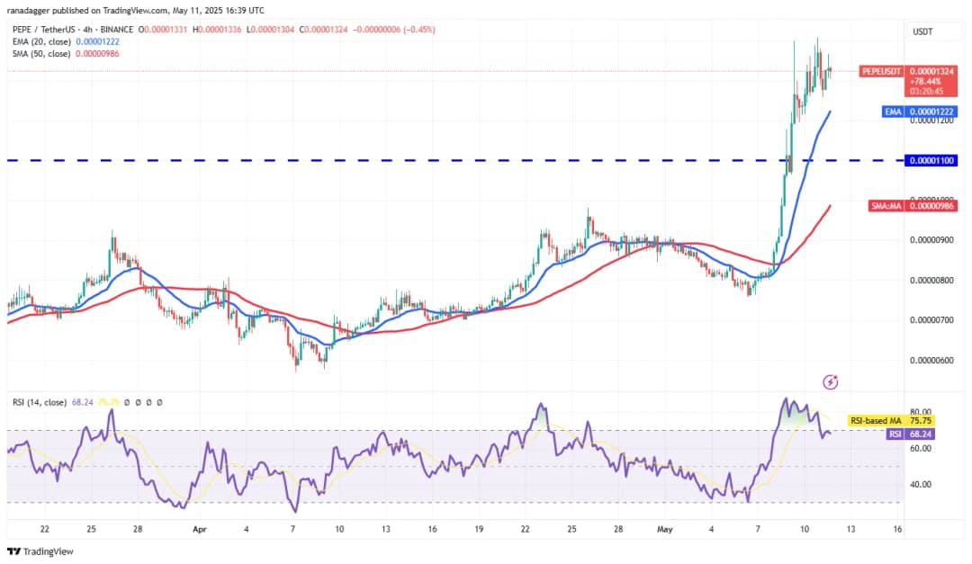Click the 0.00000600 price scale value
Screen dimensions: 972x564
(x=931, y=361)
